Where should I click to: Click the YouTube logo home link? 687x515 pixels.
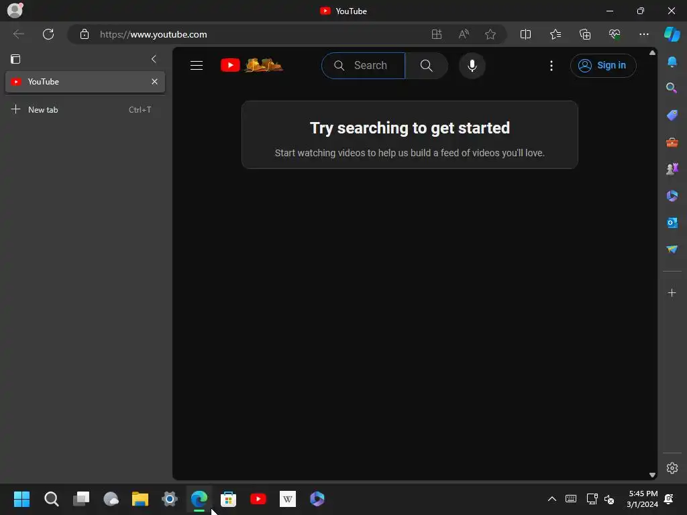(252, 65)
